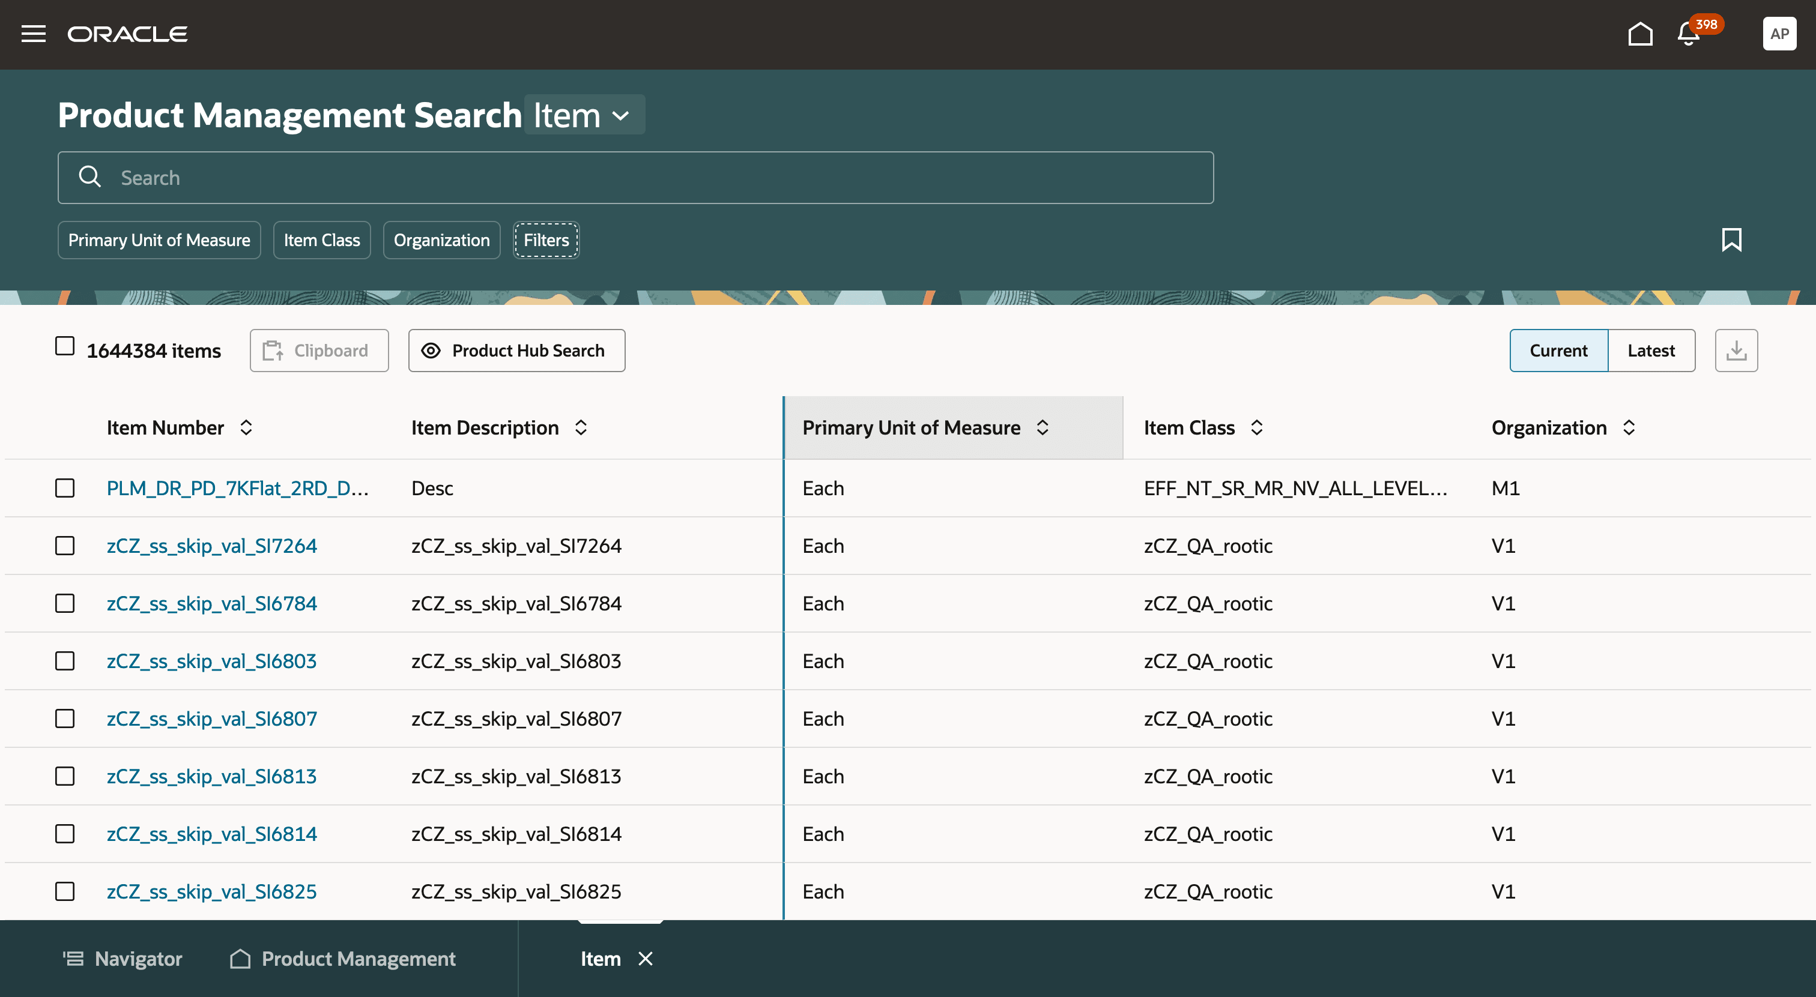The height and width of the screenshot is (997, 1816).
Task: Switch to Current version view
Action: coord(1558,350)
